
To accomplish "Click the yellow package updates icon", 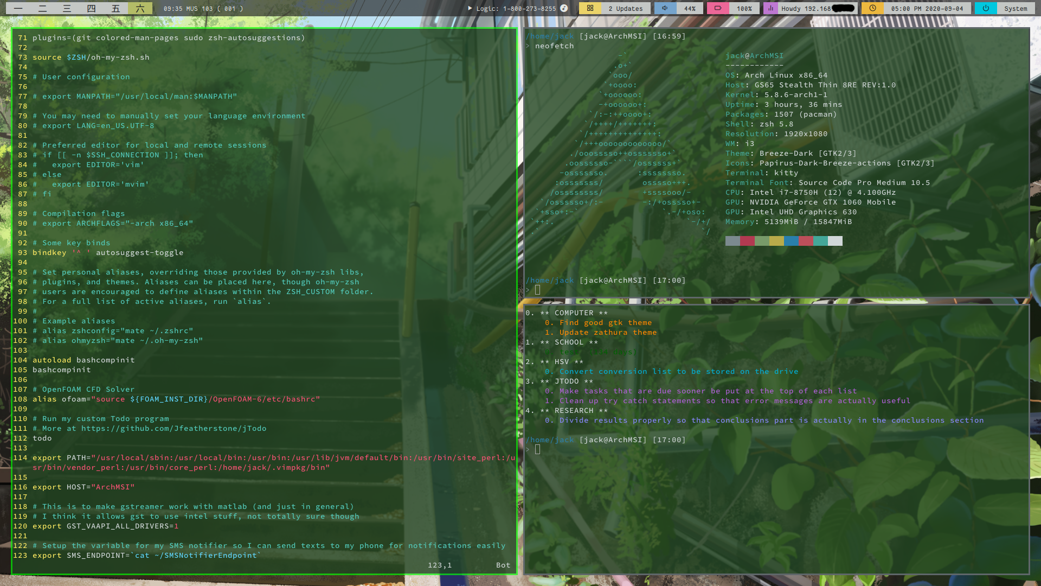I will pyautogui.click(x=590, y=8).
